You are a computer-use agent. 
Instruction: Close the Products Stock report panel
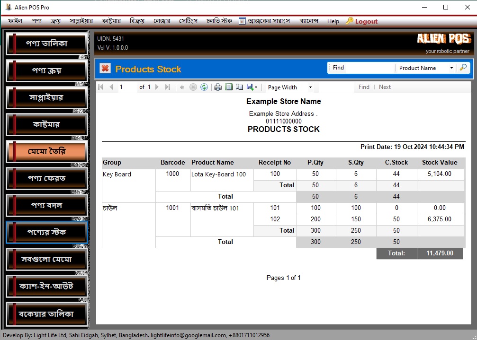(105, 69)
